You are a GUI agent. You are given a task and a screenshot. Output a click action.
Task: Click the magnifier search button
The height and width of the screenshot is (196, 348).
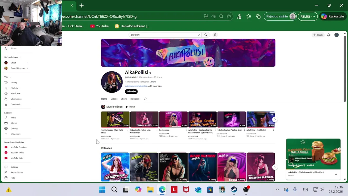click(206, 35)
